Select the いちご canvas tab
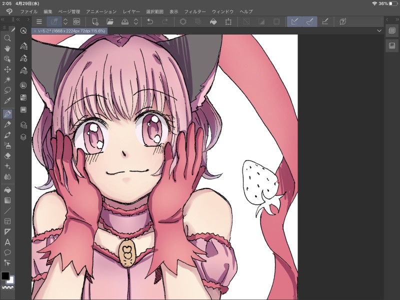Screen dimensions: 400x300 [69, 31]
